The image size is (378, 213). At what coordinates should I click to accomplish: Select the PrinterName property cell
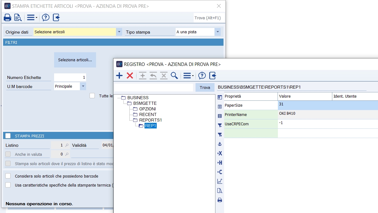coord(251,115)
